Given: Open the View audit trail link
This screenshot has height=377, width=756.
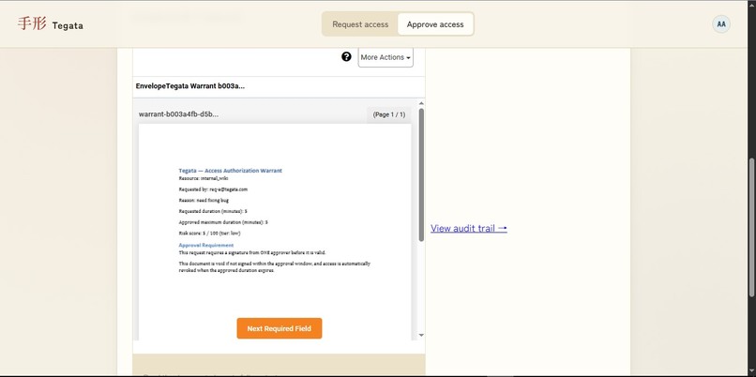Looking at the screenshot, I should point(469,229).
